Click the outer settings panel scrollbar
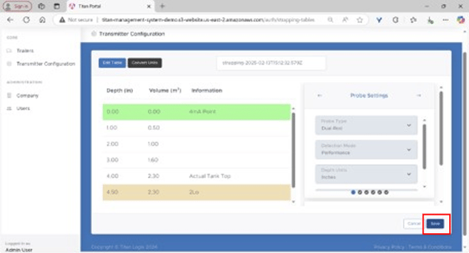469x253 pixels. coord(441,128)
